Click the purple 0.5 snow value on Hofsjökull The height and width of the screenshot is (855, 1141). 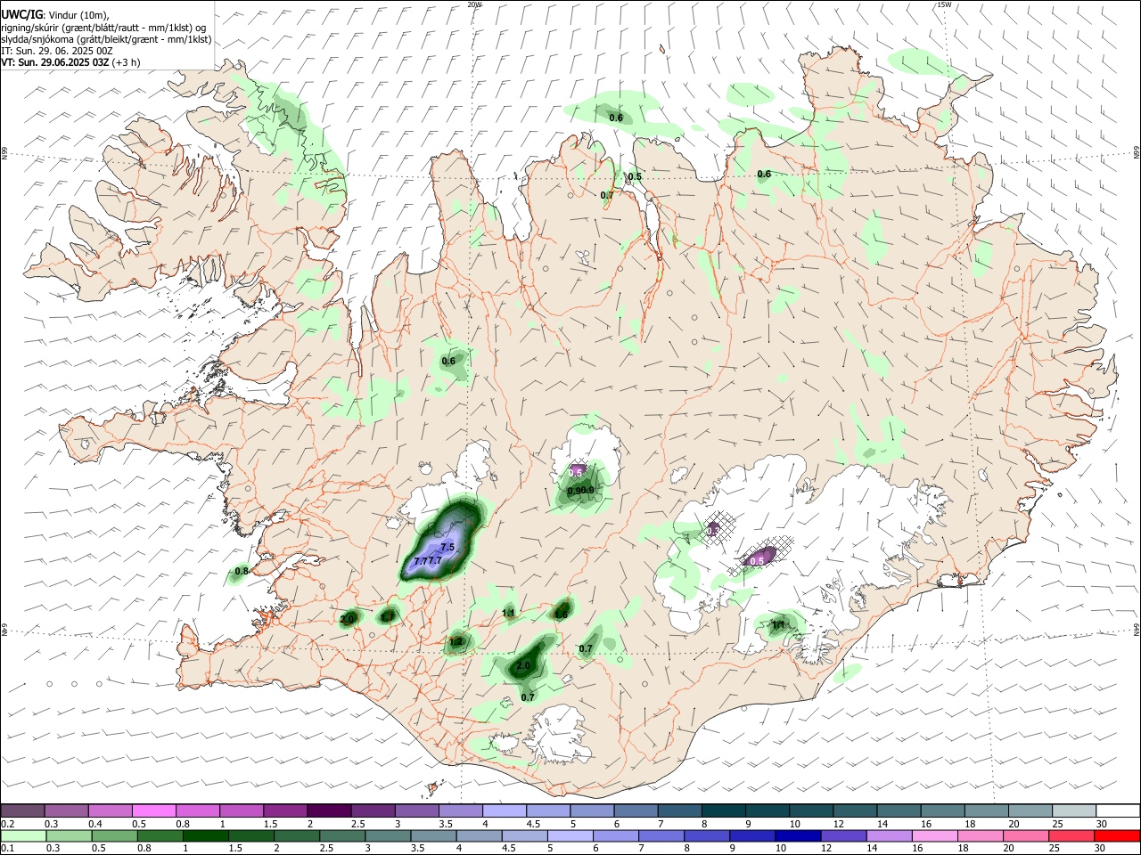point(577,472)
